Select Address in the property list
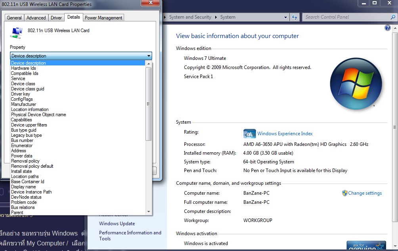The width and height of the screenshot is (398, 251). tap(78, 151)
